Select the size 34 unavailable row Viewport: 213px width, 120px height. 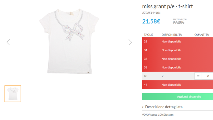[178, 50]
